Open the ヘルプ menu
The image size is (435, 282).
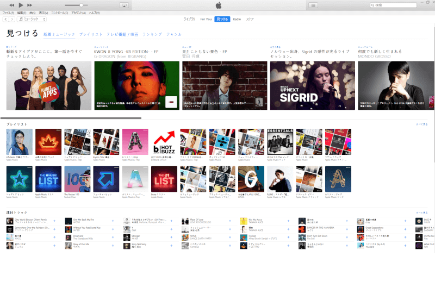click(x=94, y=12)
